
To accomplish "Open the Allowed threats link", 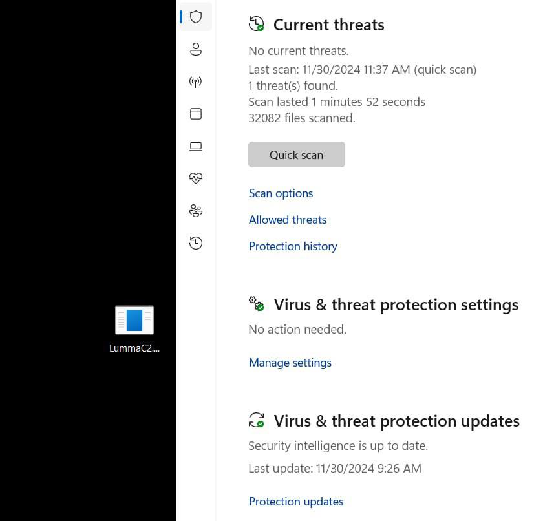I will [288, 220].
